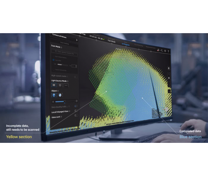
Task: Toggle the View Lock switch
Action: [76, 115]
